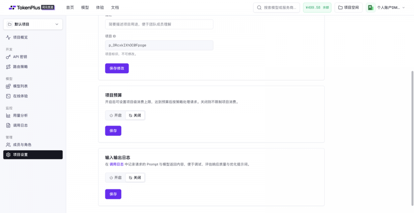Click the folder icon beside 默认项目
Image resolution: width=414 pixels, height=213 pixels.
[10, 24]
